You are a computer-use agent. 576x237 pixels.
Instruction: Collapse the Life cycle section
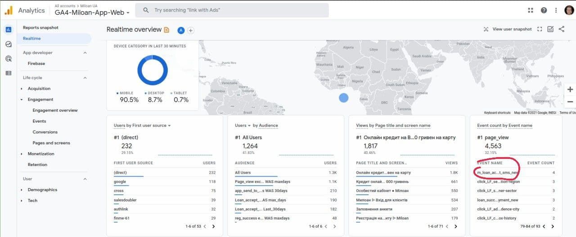(85, 78)
